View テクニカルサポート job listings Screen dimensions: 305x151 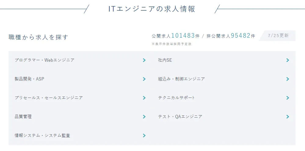pos(176,98)
